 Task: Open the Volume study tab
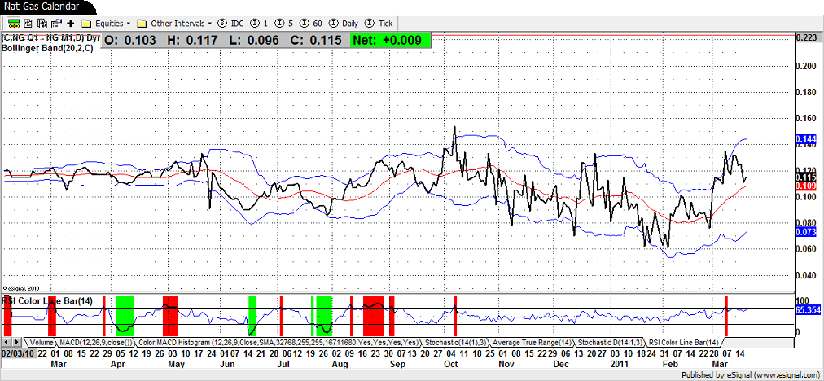pyautogui.click(x=42, y=342)
